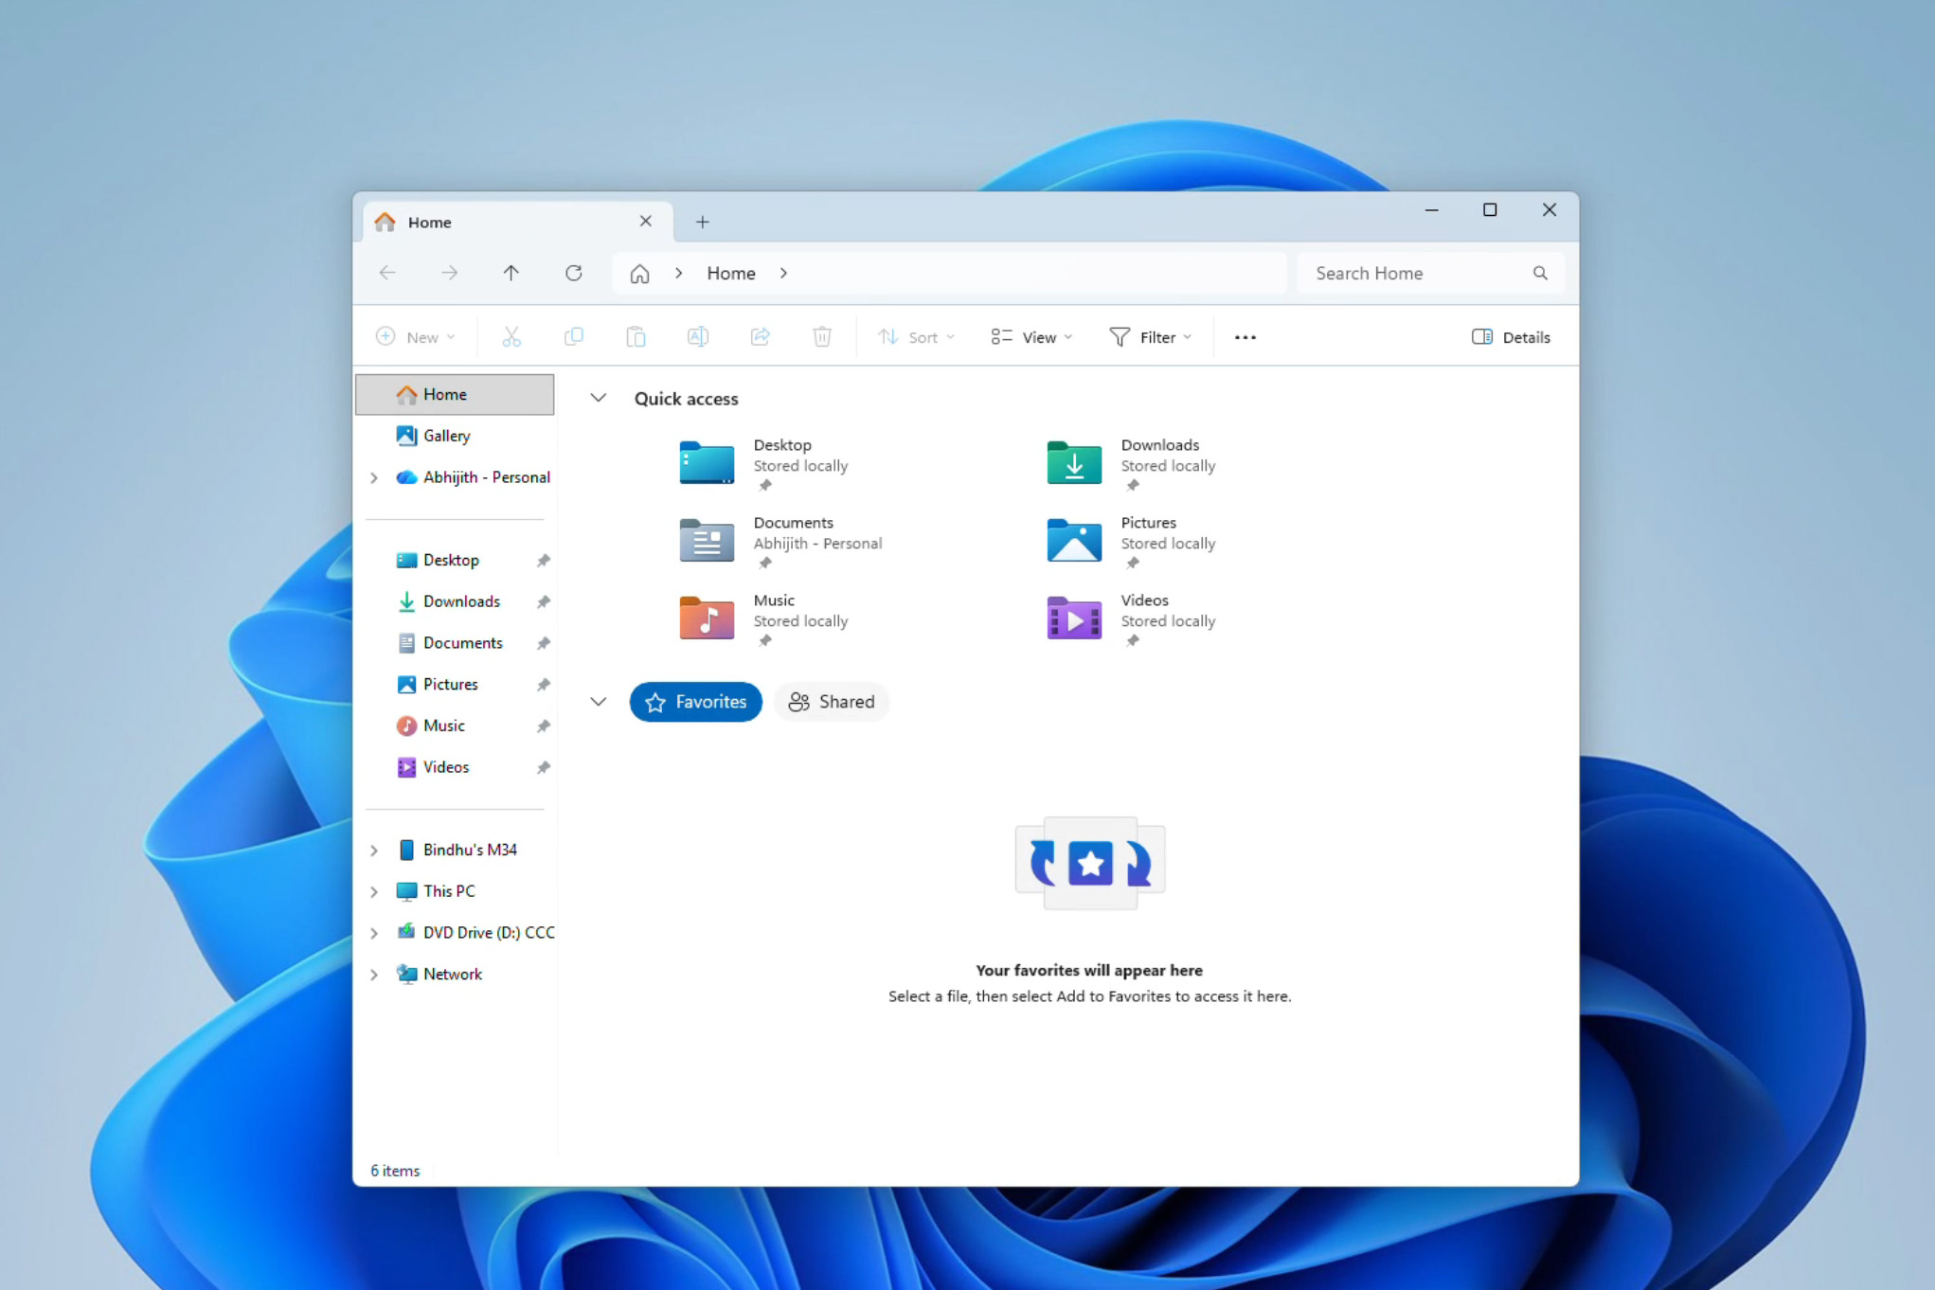Click the Delete trash icon

[822, 337]
